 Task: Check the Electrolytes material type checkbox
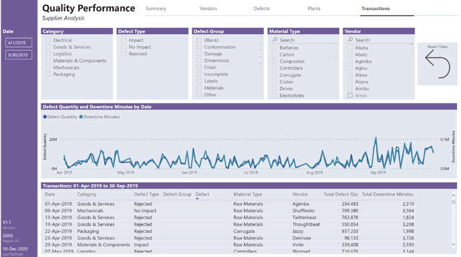[x=275, y=95]
